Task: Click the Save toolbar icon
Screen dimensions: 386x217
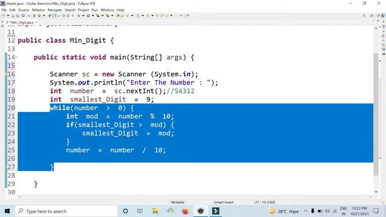Action: [x=13, y=16]
